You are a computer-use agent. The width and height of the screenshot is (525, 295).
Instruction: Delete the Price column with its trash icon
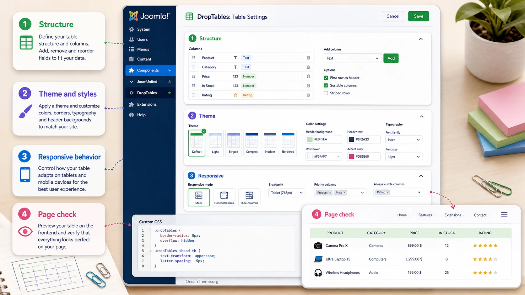click(x=308, y=76)
